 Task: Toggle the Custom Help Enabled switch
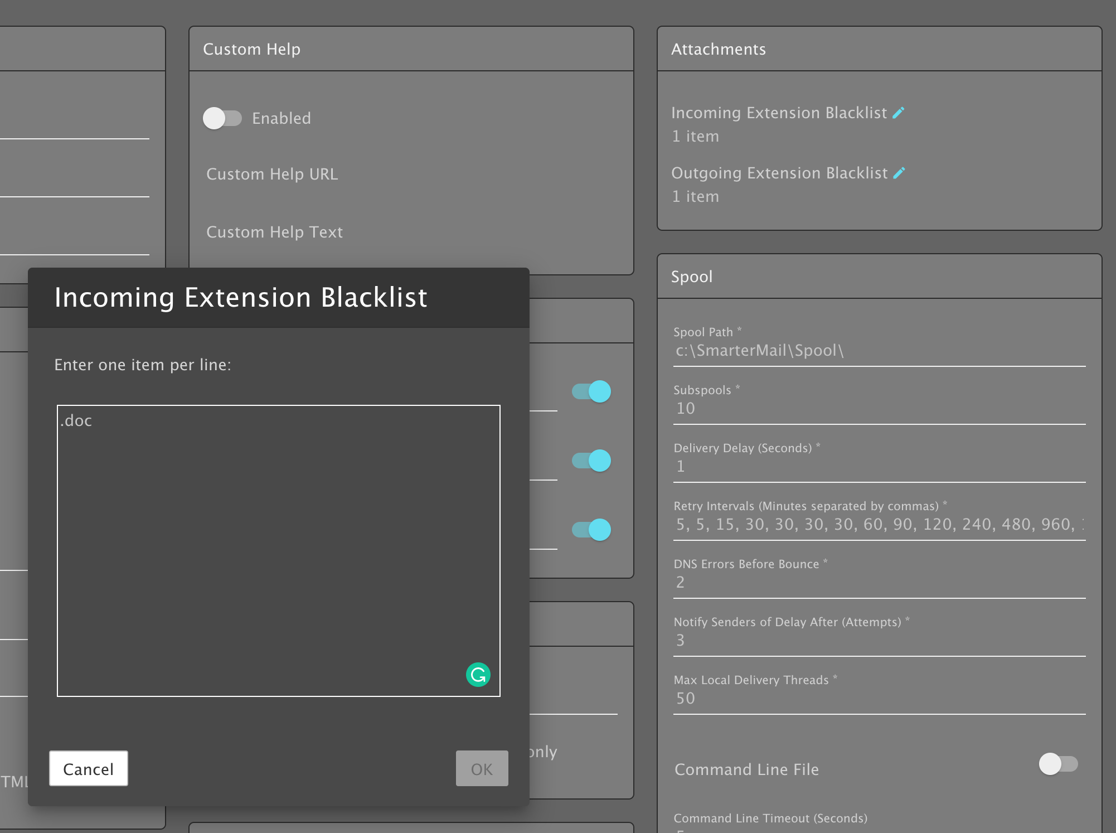coord(222,118)
